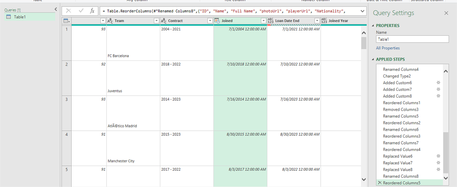Open settings gear for Added Custom7 step
Screen dimensions: 457x187
coord(438,89)
